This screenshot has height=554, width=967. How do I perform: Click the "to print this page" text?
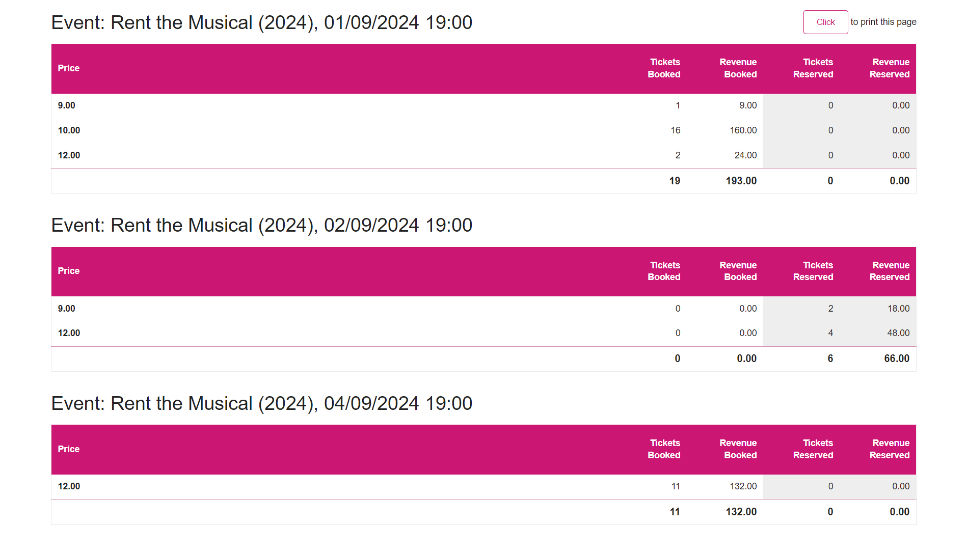click(883, 22)
